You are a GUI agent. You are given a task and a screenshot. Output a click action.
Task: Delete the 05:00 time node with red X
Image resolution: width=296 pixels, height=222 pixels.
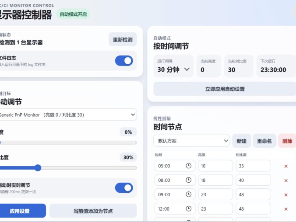click(286, 166)
